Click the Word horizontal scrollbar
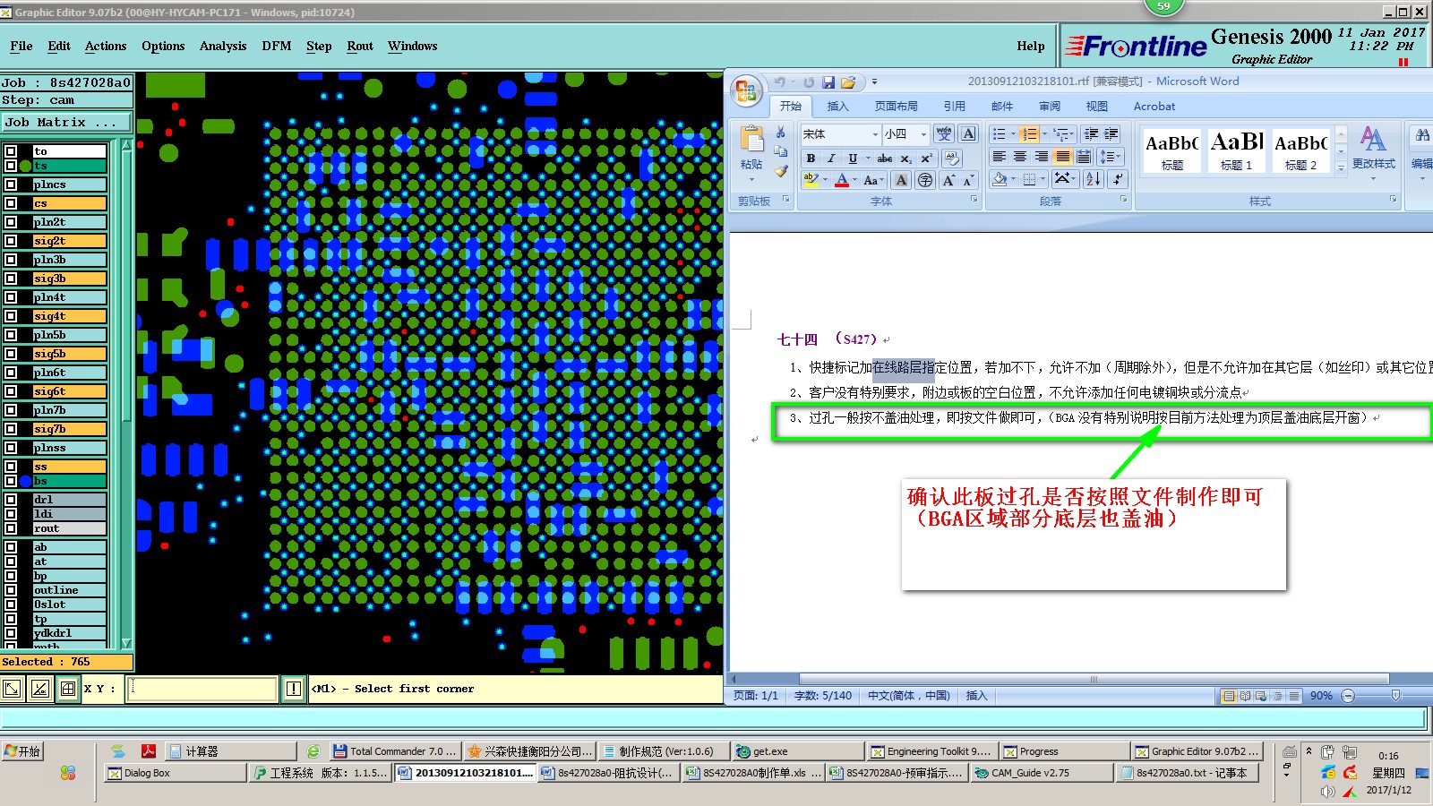The width and height of the screenshot is (1433, 806). tap(1094, 679)
